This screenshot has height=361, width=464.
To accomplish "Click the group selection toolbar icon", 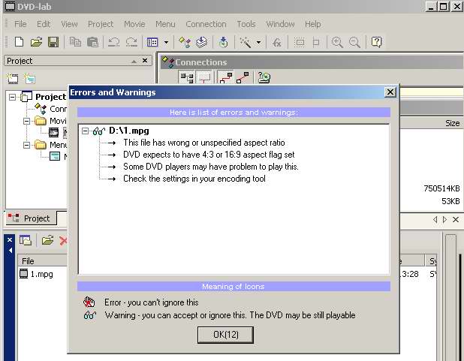I will (x=300, y=42).
